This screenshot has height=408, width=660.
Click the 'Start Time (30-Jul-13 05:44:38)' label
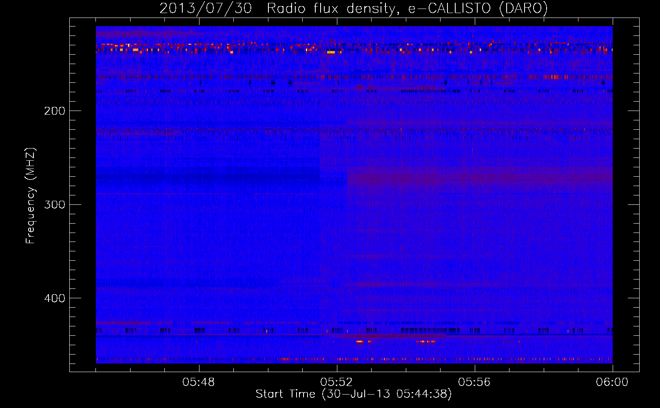point(354,394)
